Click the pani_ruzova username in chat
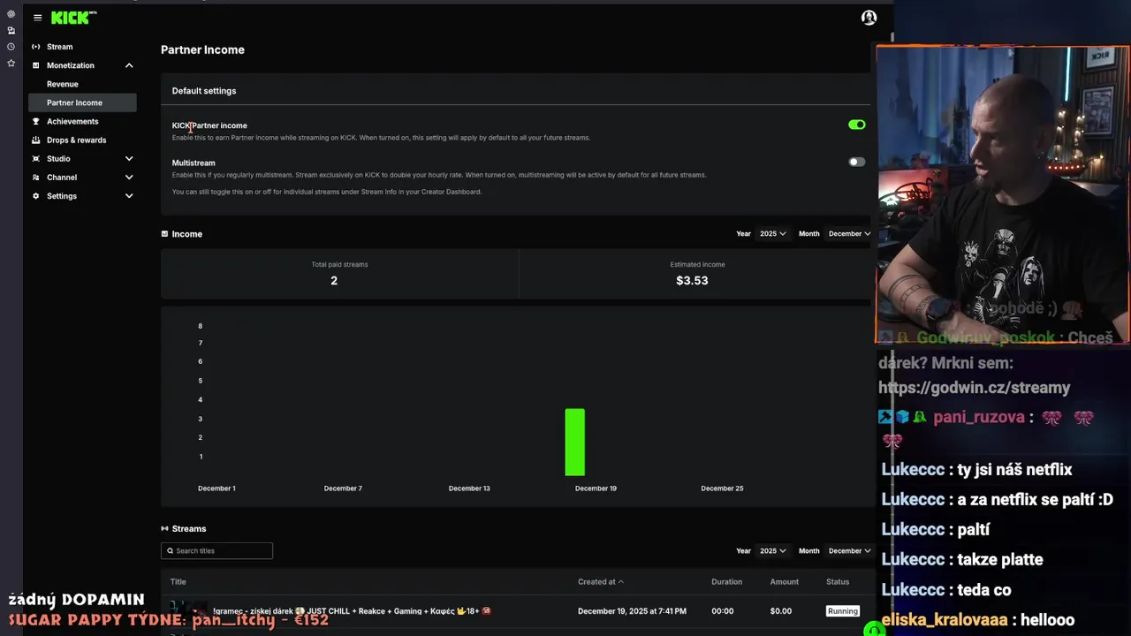This screenshot has height=636, width=1131. (978, 417)
